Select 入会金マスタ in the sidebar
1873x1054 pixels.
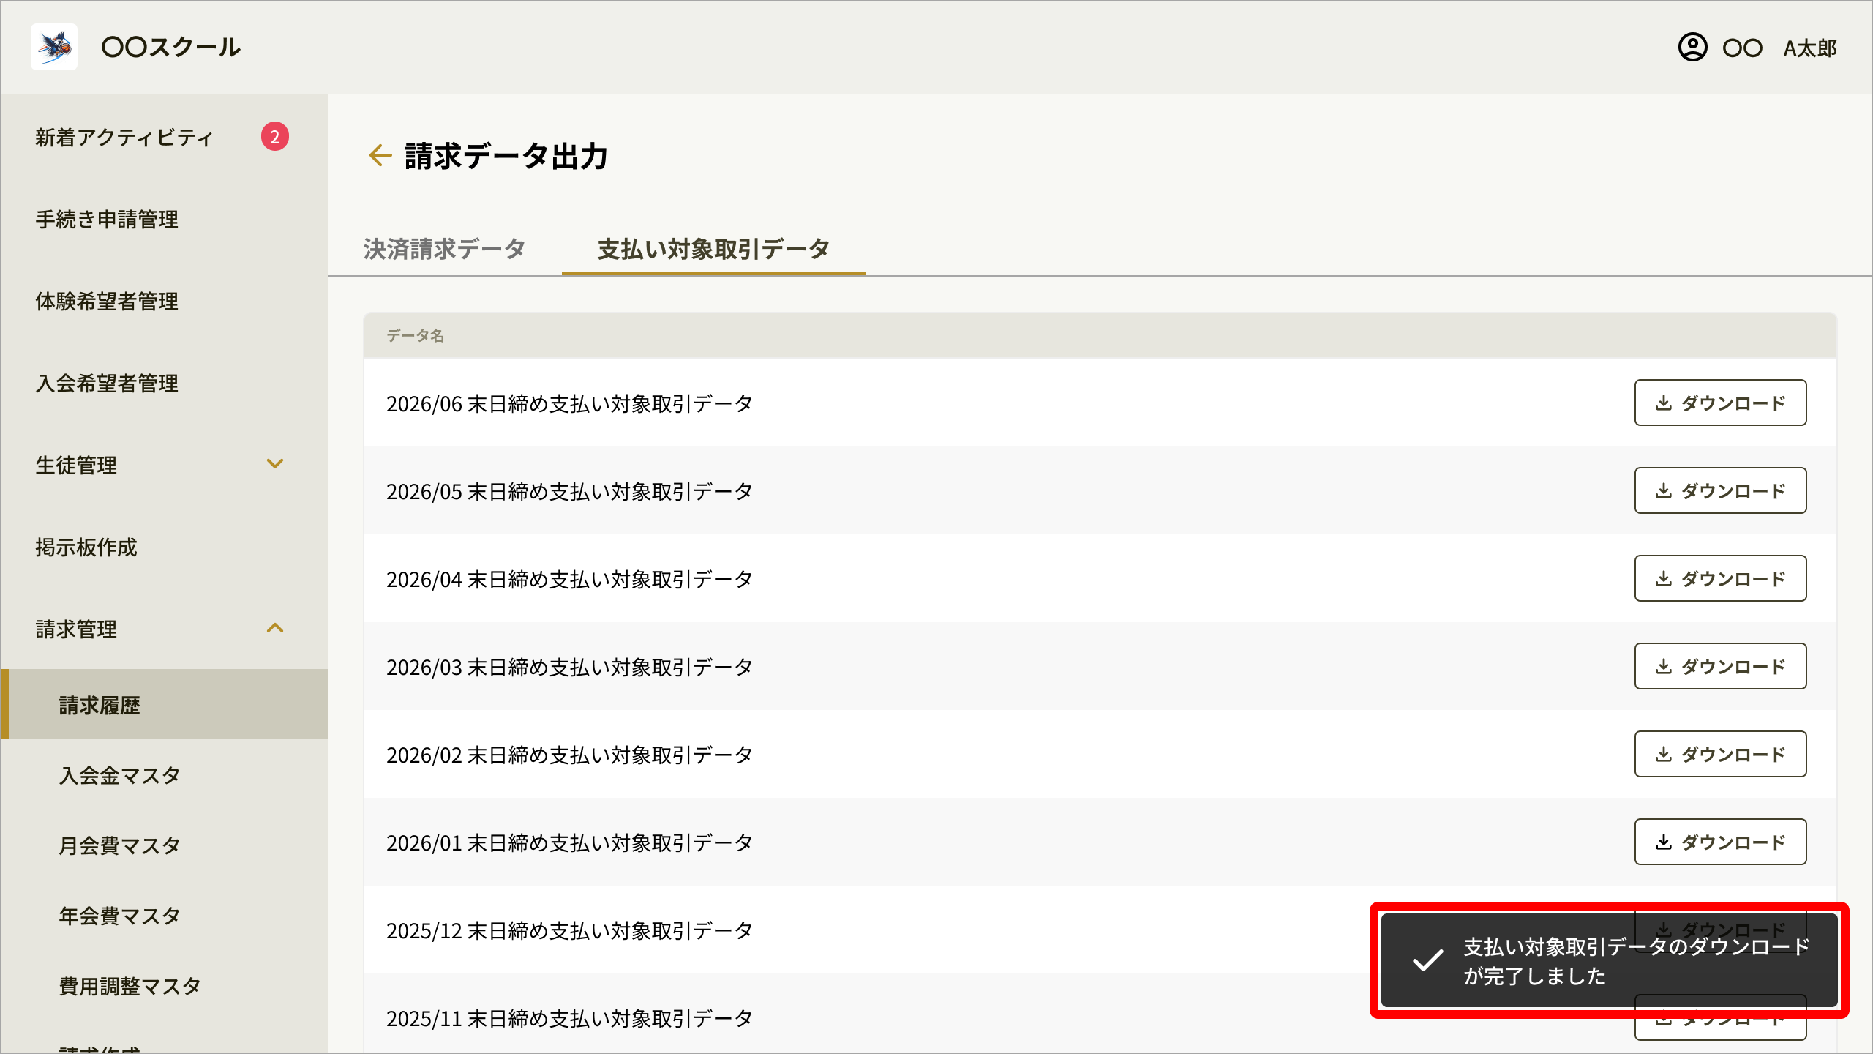point(119,775)
